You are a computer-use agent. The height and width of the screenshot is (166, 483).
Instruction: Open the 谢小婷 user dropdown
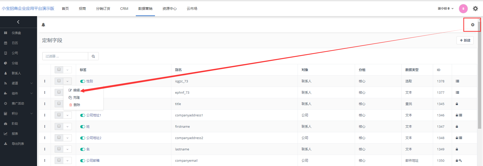pyautogui.click(x=445, y=9)
